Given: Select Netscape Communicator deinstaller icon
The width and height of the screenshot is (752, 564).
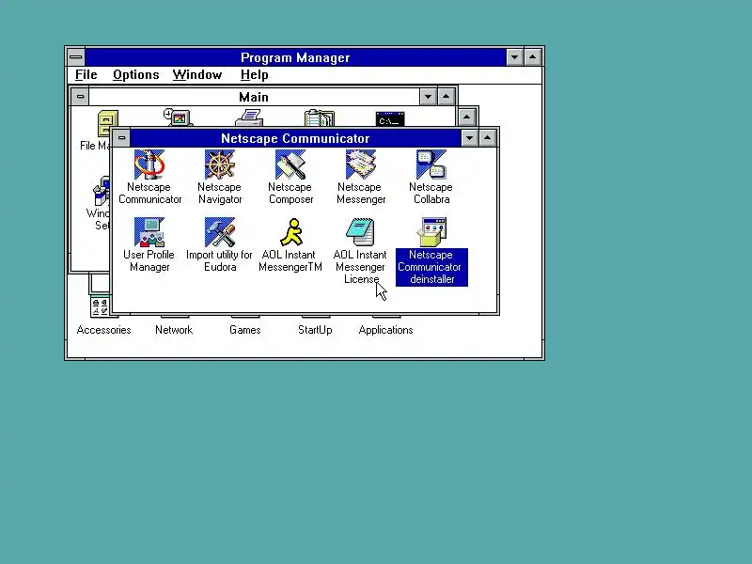Looking at the screenshot, I should 431,232.
